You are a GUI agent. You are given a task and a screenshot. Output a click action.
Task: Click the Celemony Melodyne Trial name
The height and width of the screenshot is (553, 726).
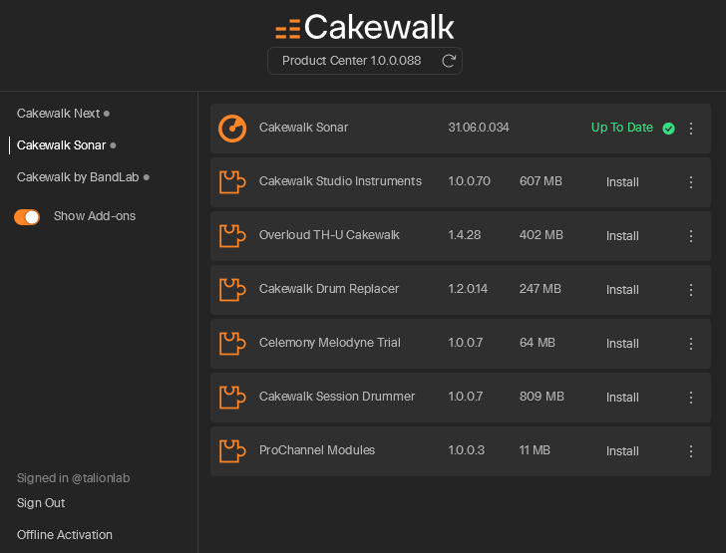(330, 343)
